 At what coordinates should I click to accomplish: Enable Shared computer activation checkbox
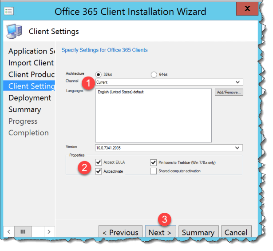(x=154, y=171)
